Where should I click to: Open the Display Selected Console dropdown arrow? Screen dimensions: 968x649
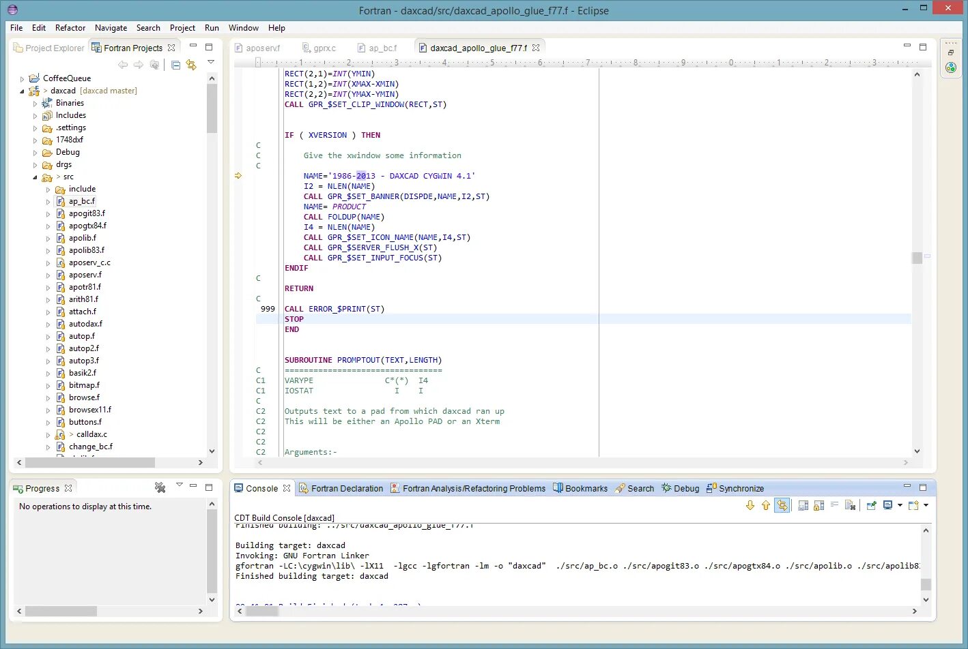(900, 505)
